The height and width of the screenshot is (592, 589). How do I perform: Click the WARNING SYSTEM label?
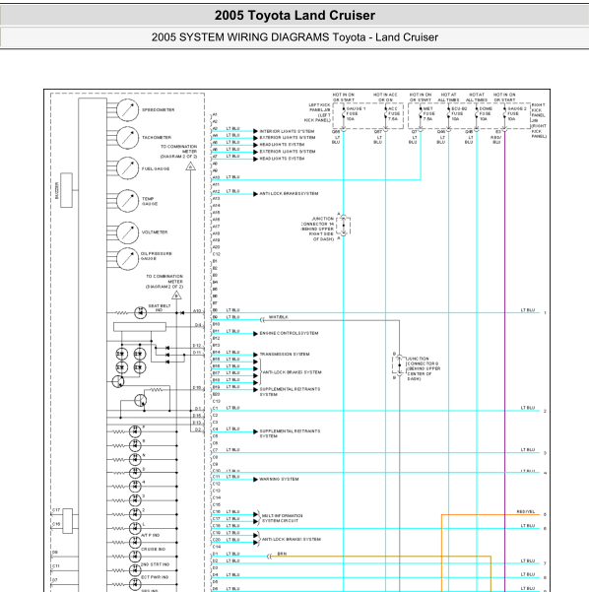point(279,479)
